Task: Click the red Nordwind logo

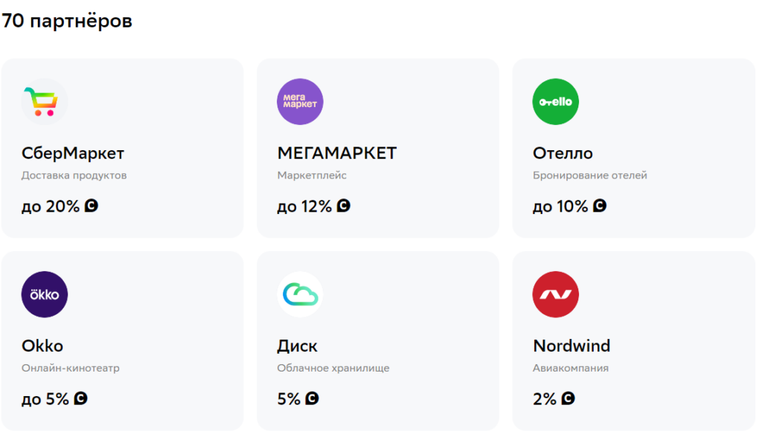Action: [x=556, y=294]
